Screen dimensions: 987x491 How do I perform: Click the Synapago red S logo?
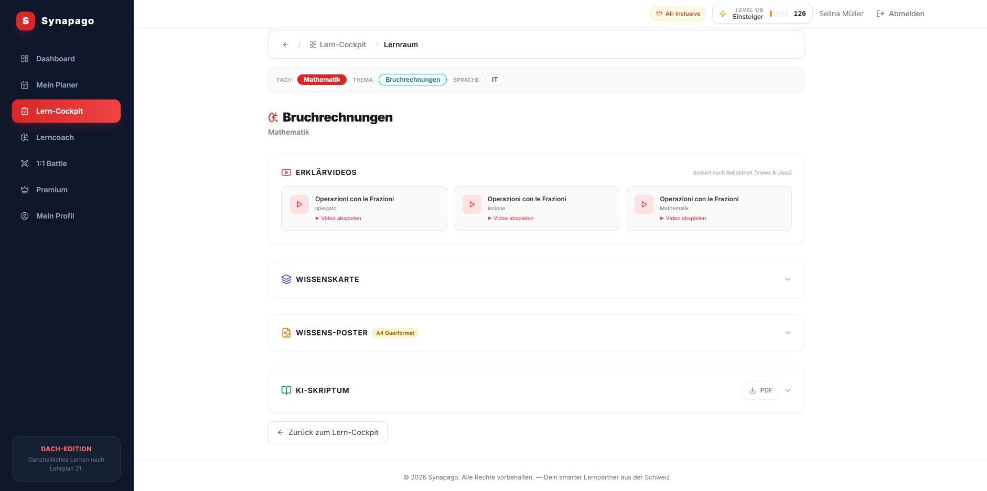(25, 21)
